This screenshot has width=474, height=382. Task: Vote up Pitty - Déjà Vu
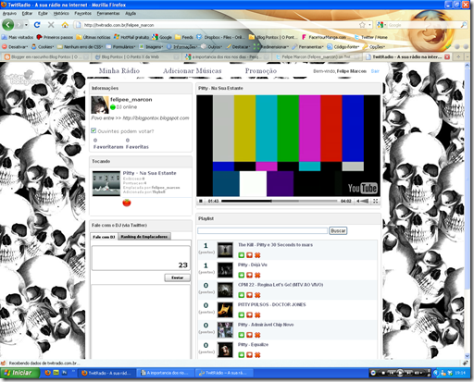click(242, 275)
